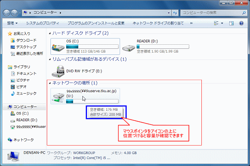Collapse the ネットワークの場所 group

pyautogui.click(x=50, y=83)
